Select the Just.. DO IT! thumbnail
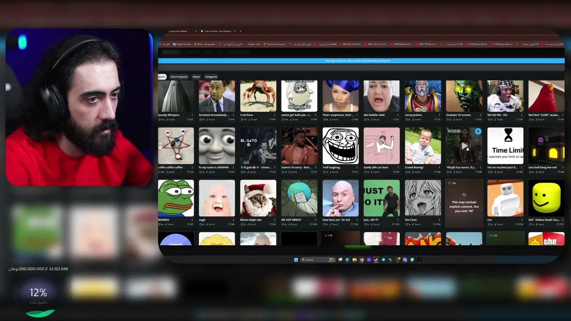 [382, 198]
